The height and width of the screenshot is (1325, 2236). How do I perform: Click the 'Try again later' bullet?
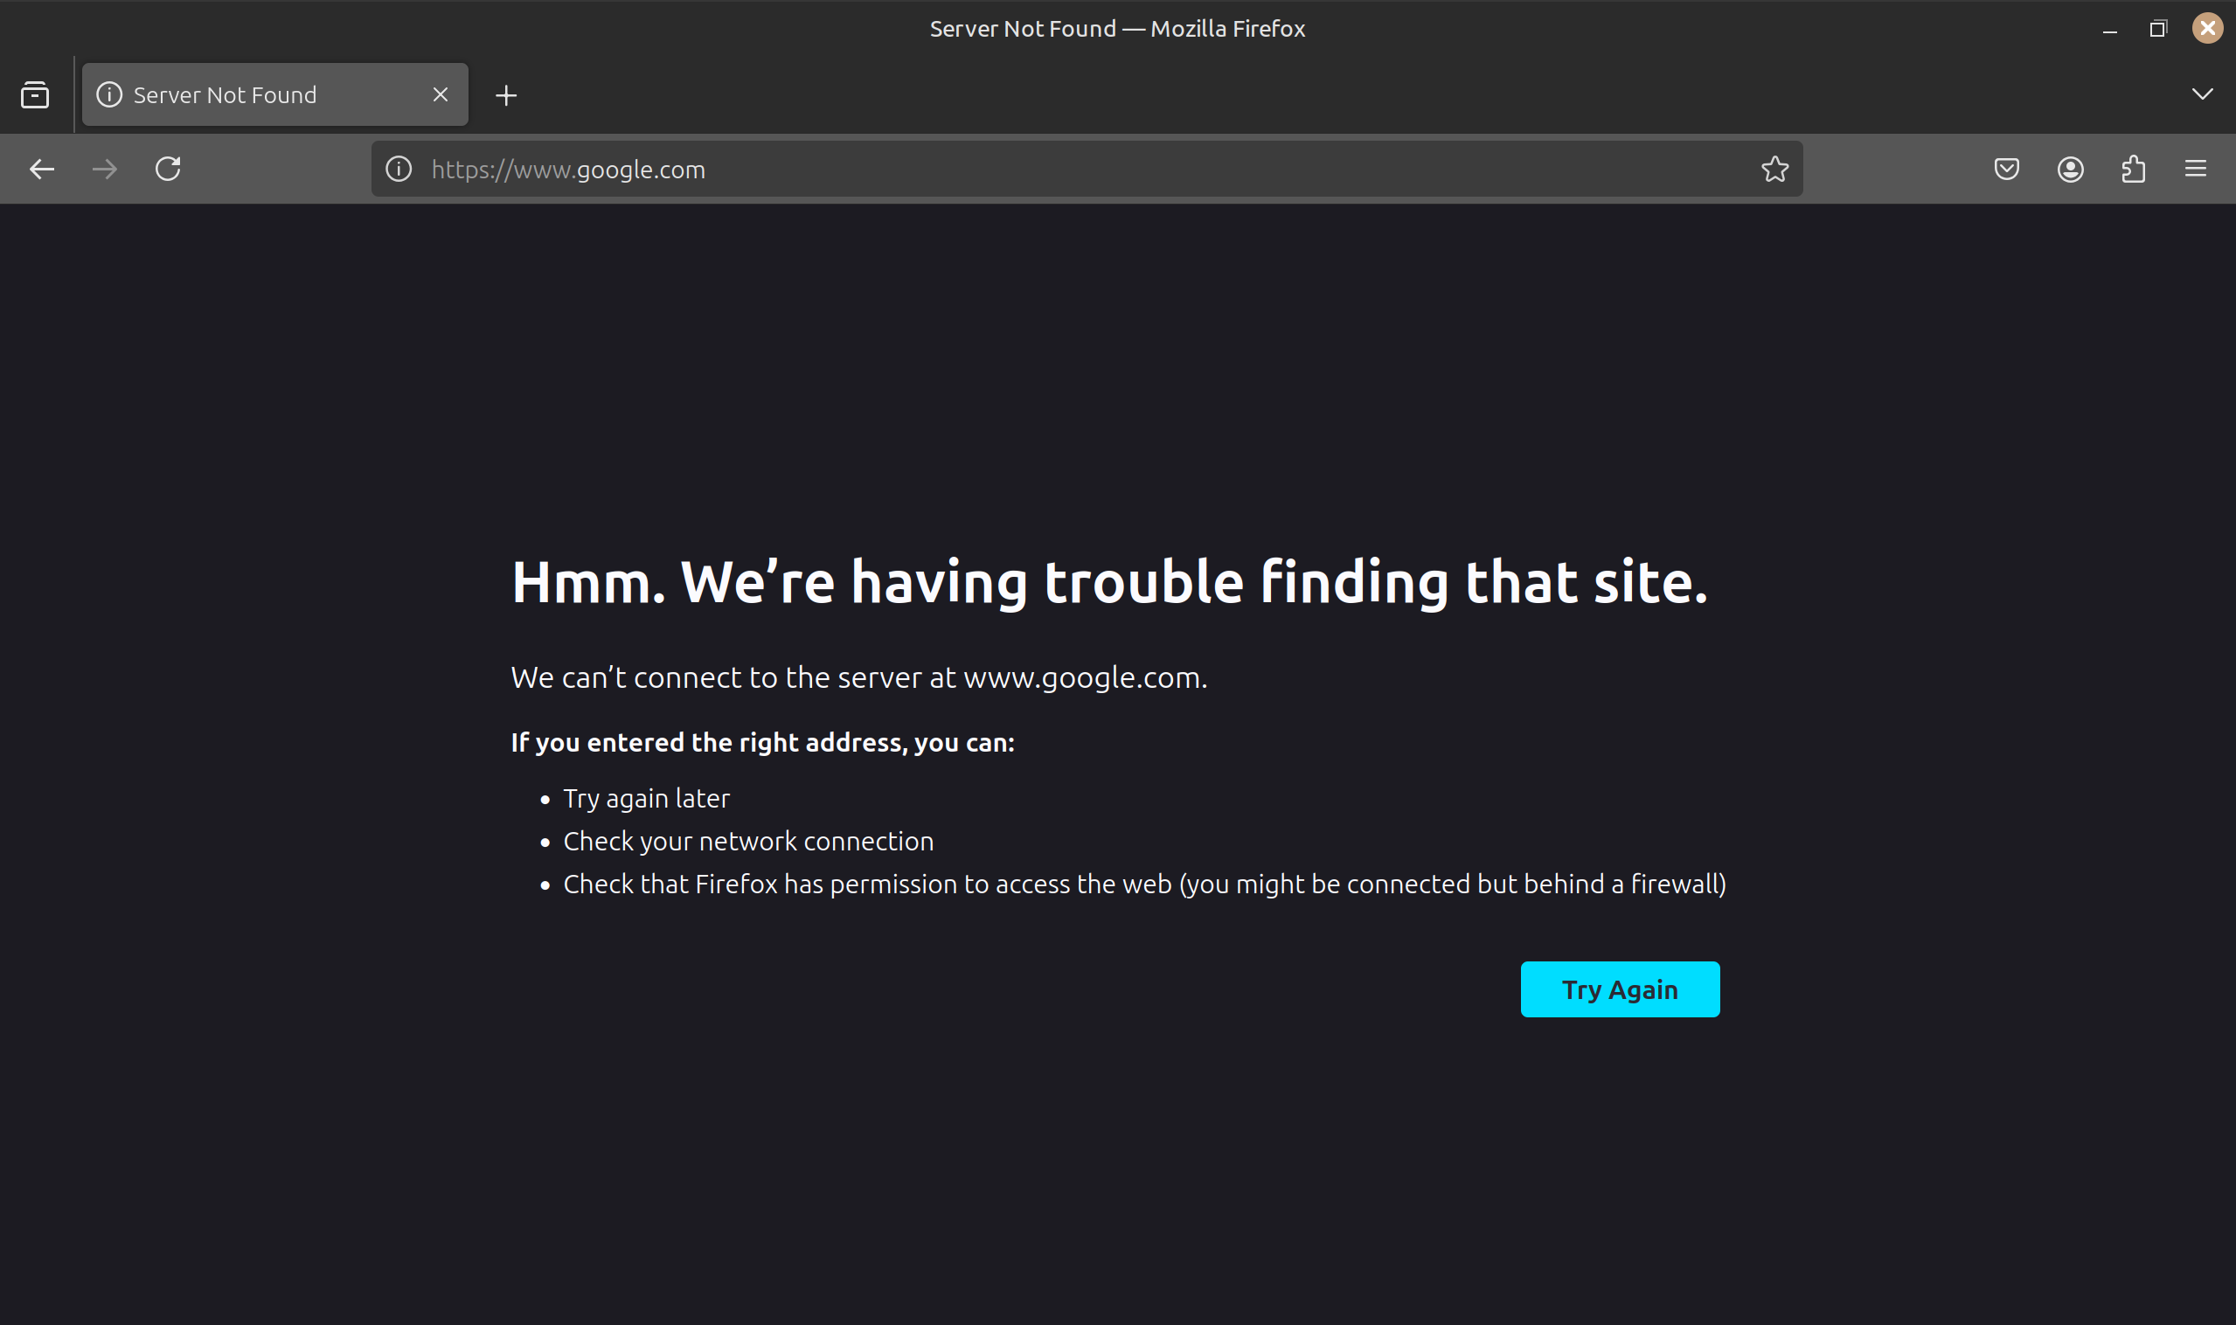[x=647, y=798]
